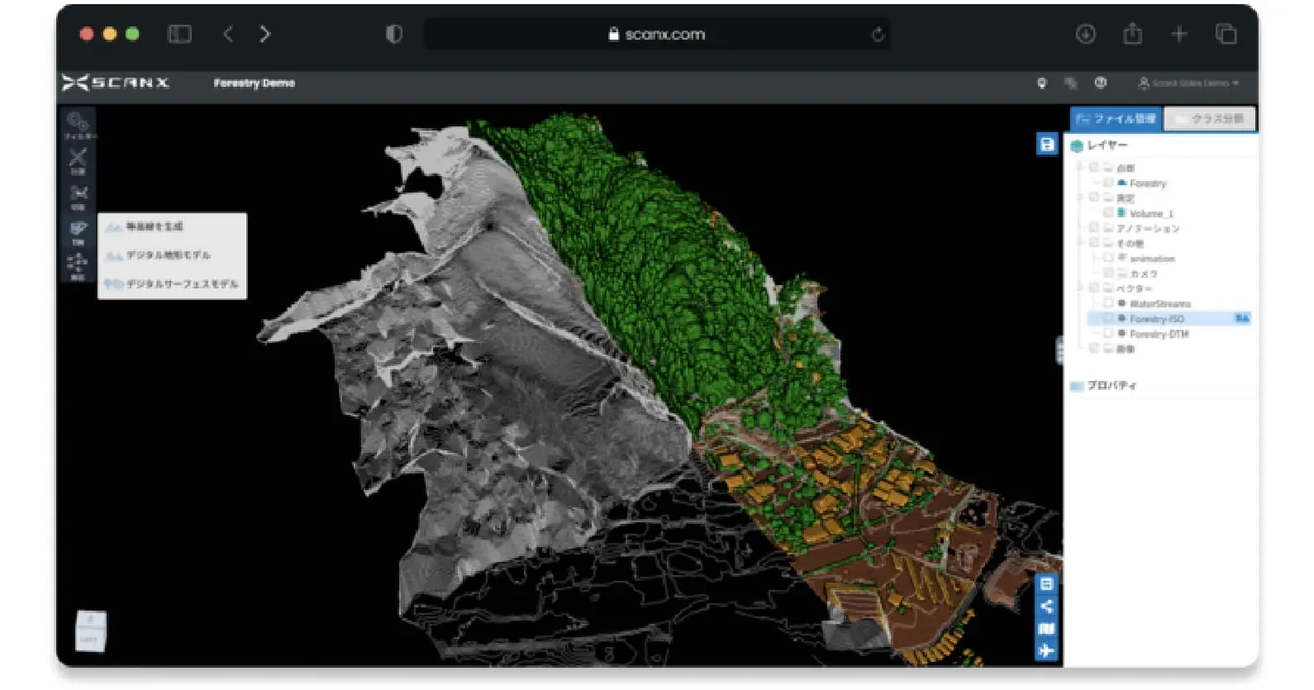Select the analysis nodes tool at toolbar bottom

(78, 266)
